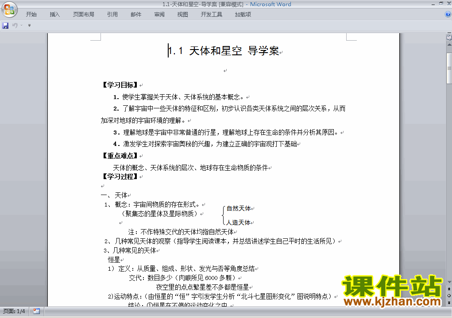Viewport: 452px width, 318px height.
Task: Jump to next page with double-down arrow
Action: pos(449,303)
